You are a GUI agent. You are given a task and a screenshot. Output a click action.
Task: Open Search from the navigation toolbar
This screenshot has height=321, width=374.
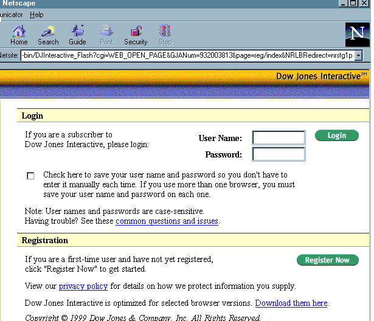click(48, 35)
